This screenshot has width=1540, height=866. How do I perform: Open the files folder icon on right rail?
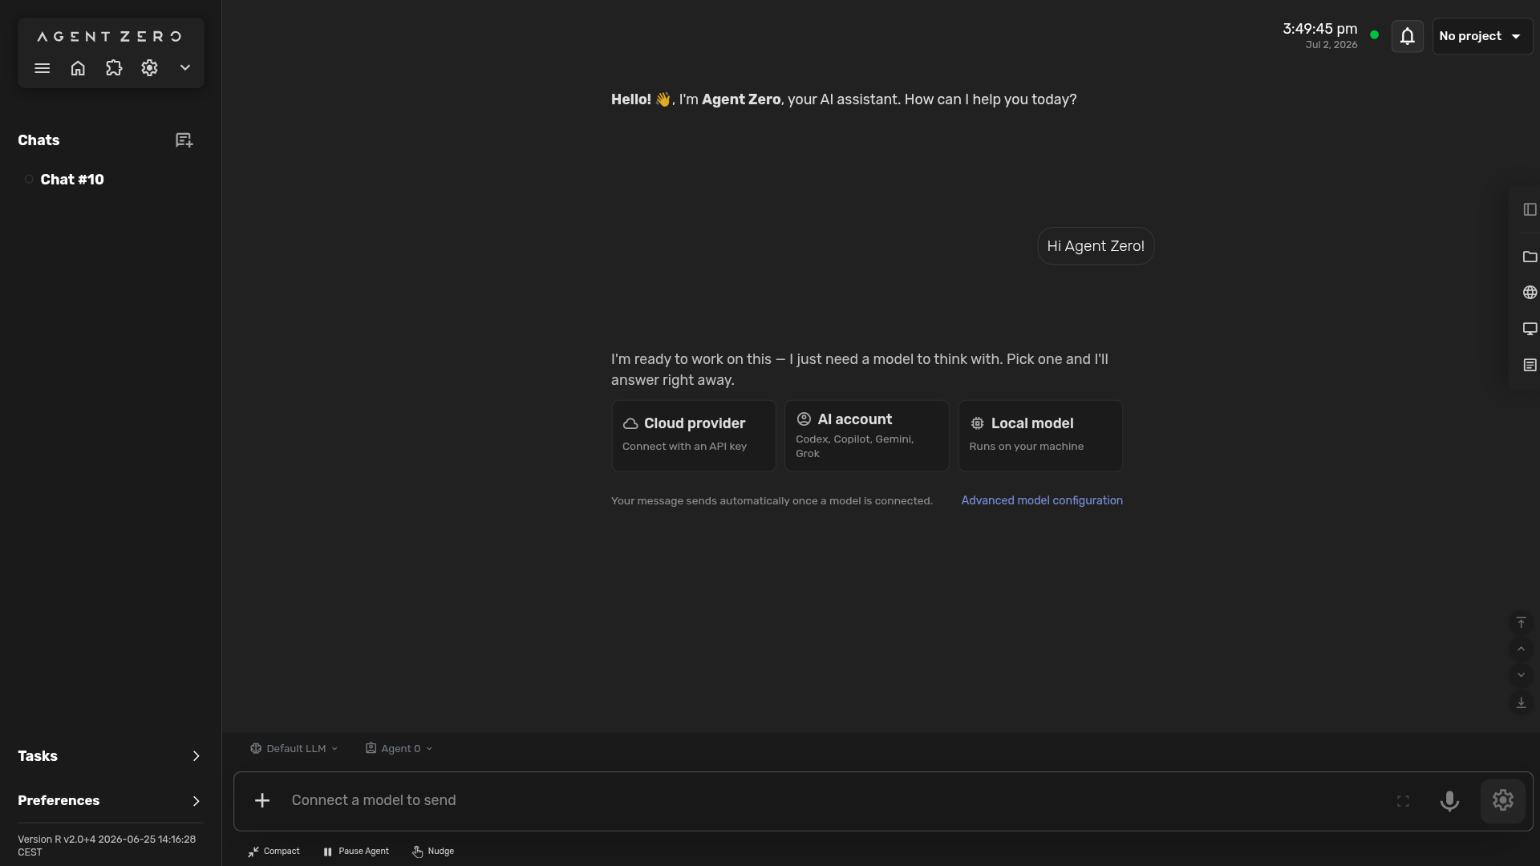(x=1530, y=257)
